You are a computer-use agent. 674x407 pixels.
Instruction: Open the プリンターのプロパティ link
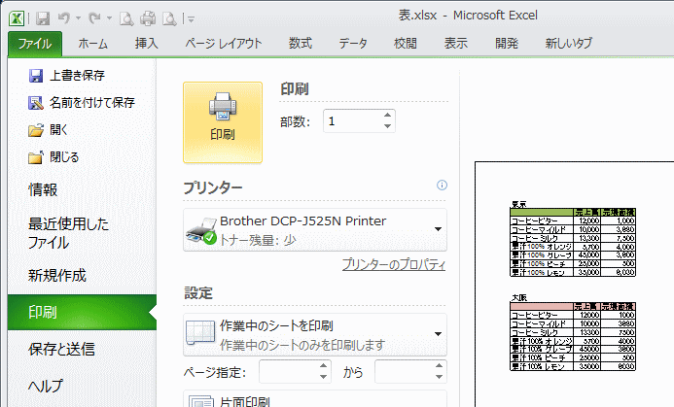click(x=394, y=264)
